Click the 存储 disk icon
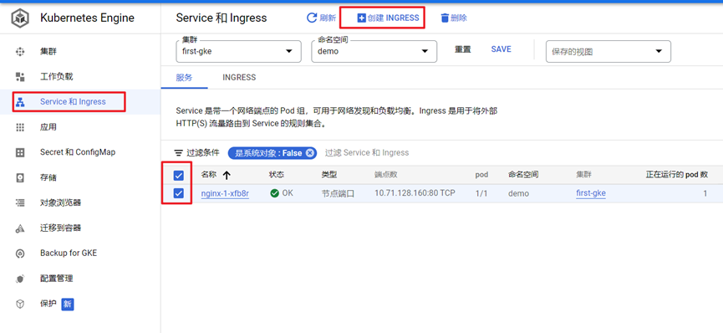The width and height of the screenshot is (723, 333). (x=20, y=178)
